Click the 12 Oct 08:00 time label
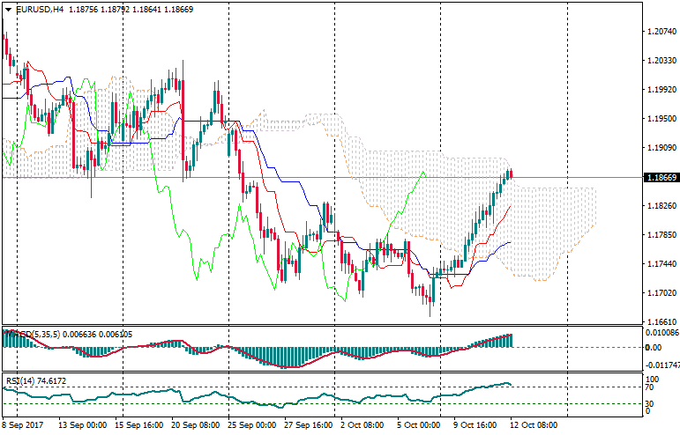The width and height of the screenshot is (680, 435). tap(535, 424)
